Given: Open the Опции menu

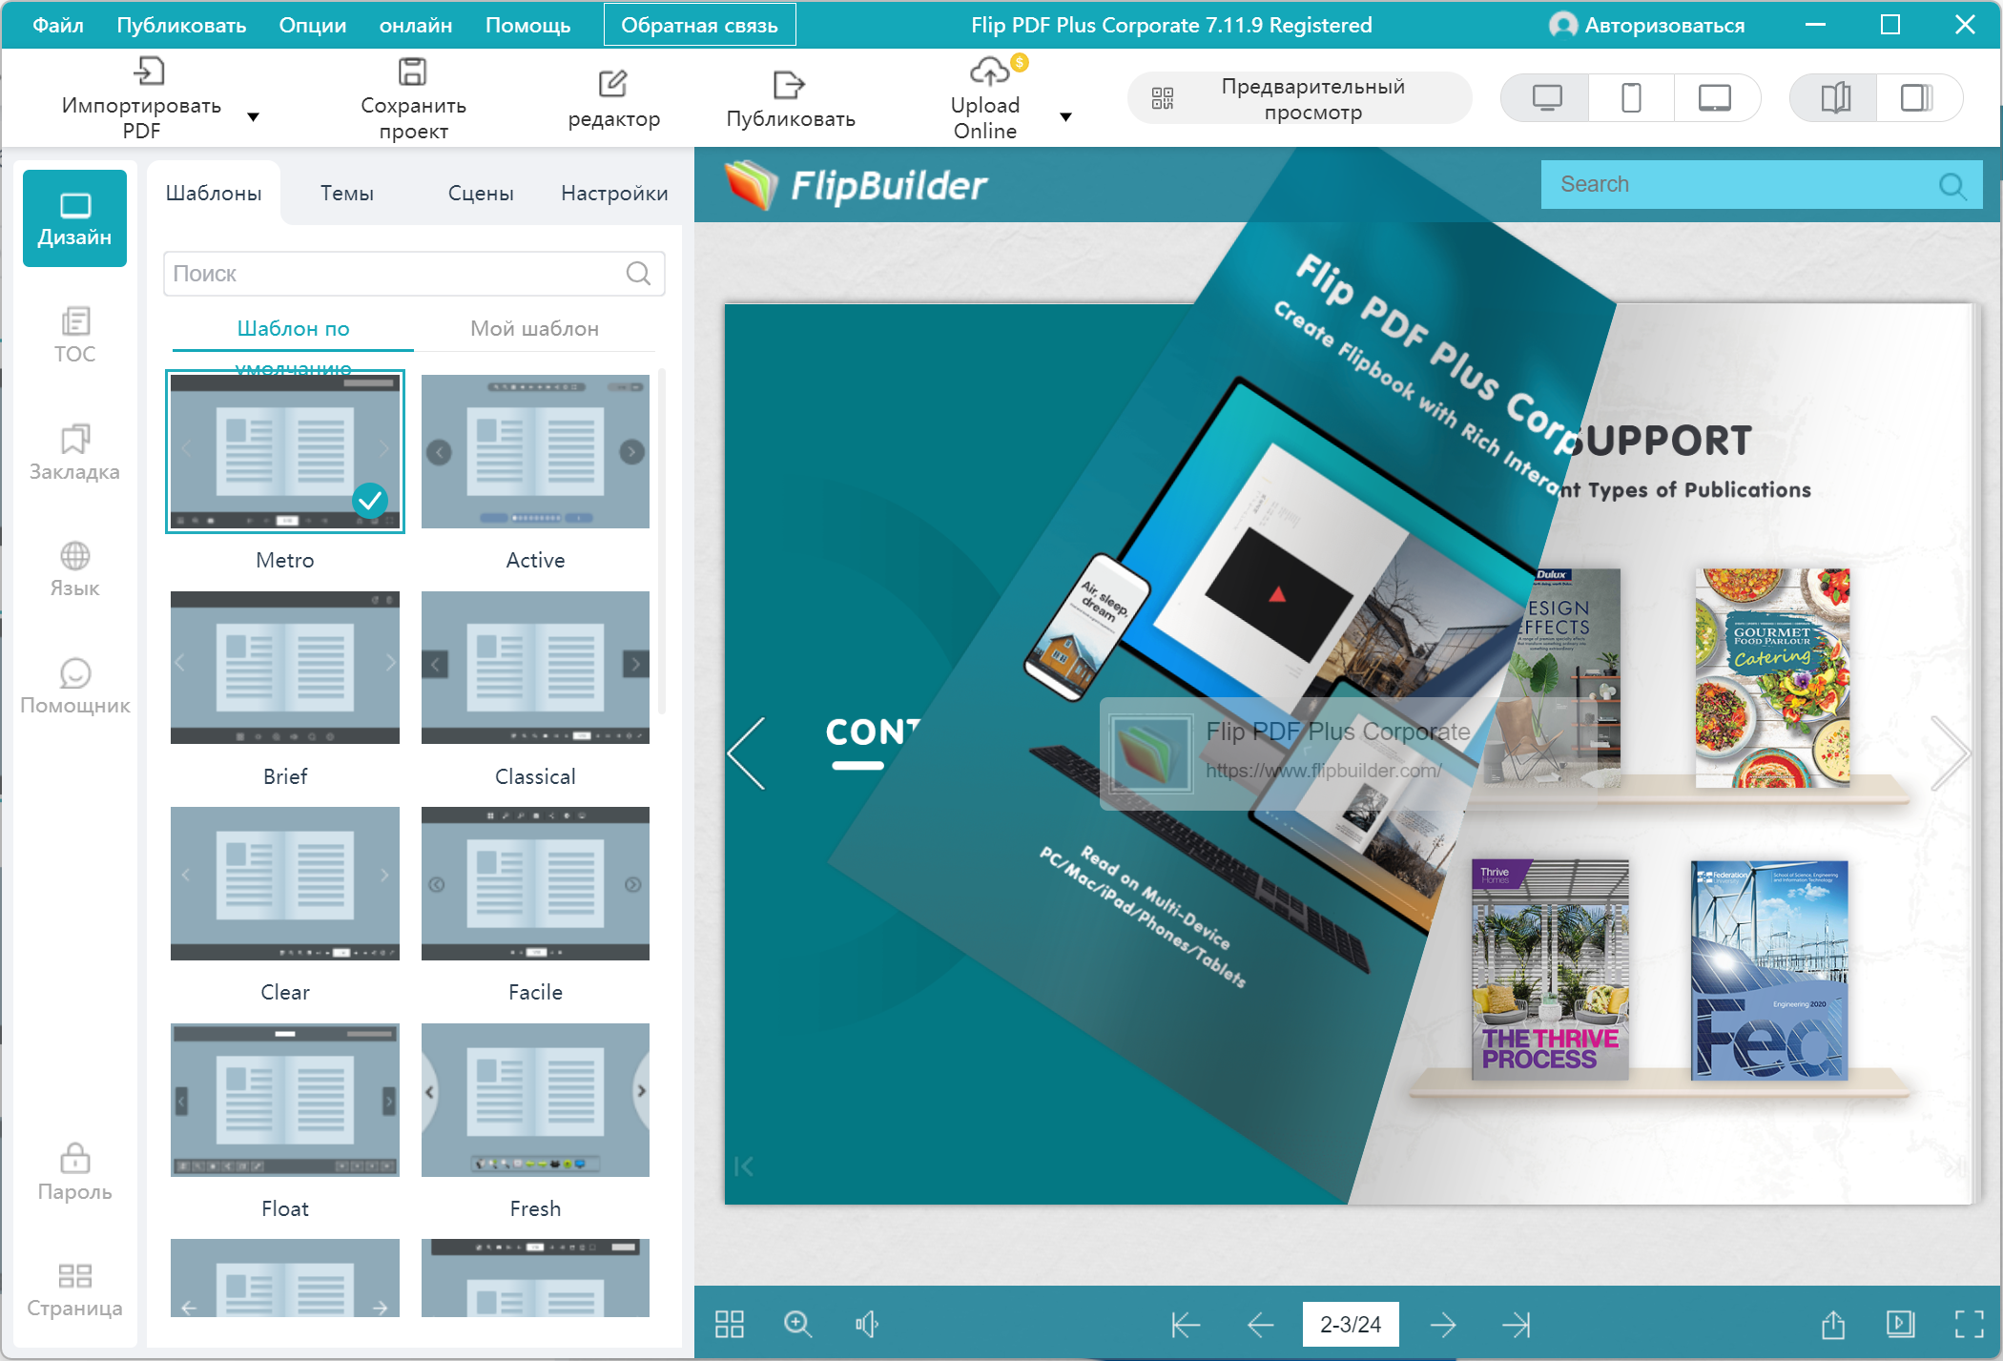Looking at the screenshot, I should [312, 26].
